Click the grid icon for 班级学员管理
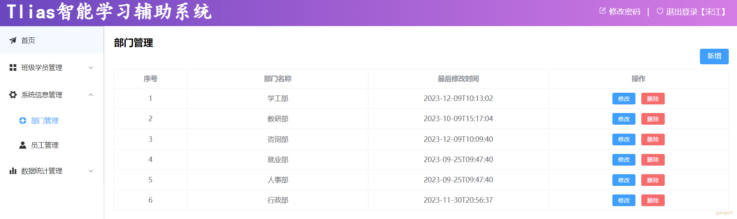Image resolution: width=737 pixels, height=219 pixels. (13, 67)
